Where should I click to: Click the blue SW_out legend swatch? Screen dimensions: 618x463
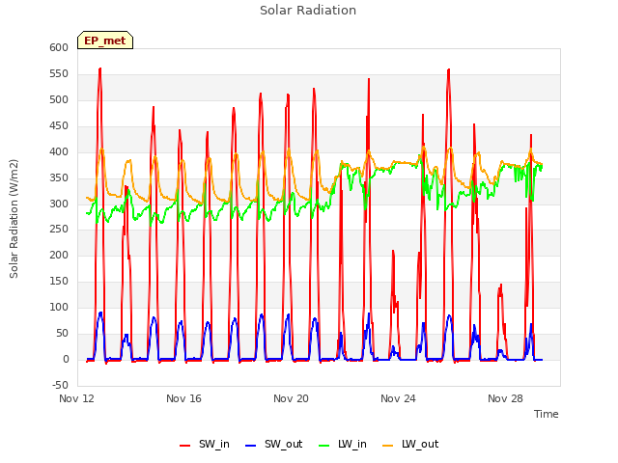coord(250,446)
